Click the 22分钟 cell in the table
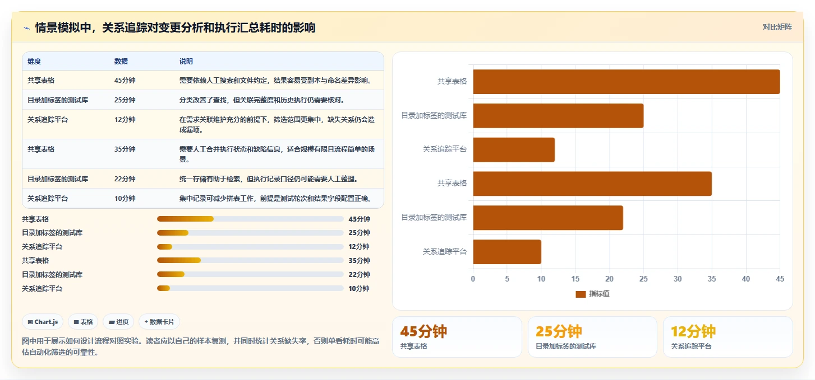Screen dimensions: 815x380 (125, 179)
